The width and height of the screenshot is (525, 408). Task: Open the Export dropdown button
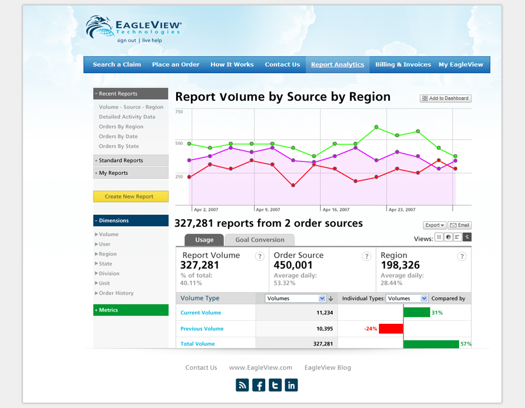(x=434, y=225)
